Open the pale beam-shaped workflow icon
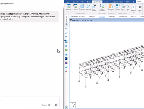 pyautogui.click(x=66, y=33)
